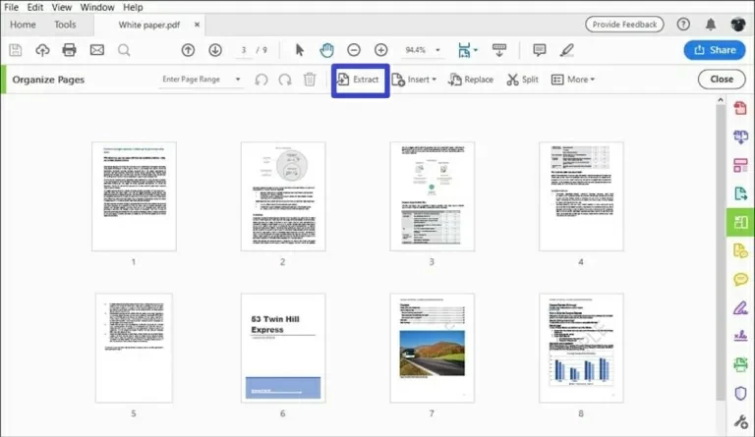The image size is (755, 437).
Task: Upload file to cloud icon
Action: point(42,50)
